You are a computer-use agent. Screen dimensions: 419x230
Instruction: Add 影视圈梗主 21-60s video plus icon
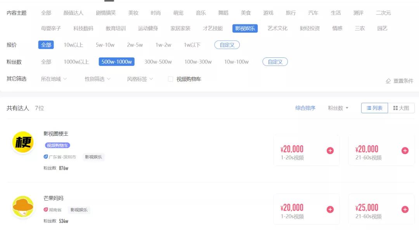[405, 150]
